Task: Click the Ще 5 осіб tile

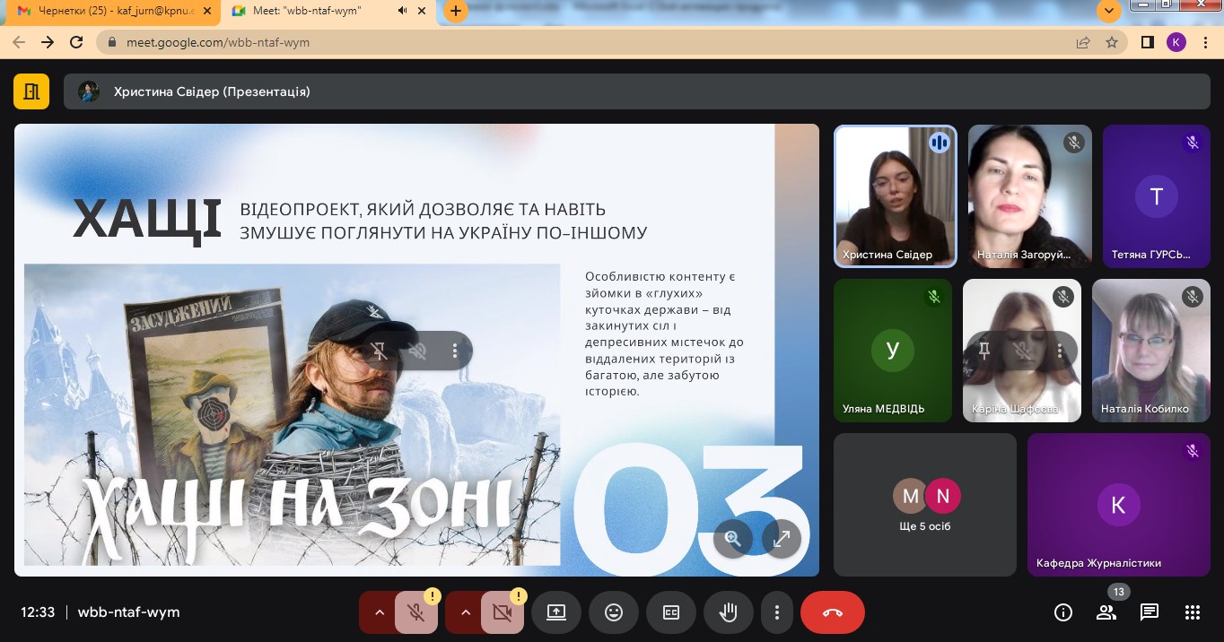Action: [925, 505]
